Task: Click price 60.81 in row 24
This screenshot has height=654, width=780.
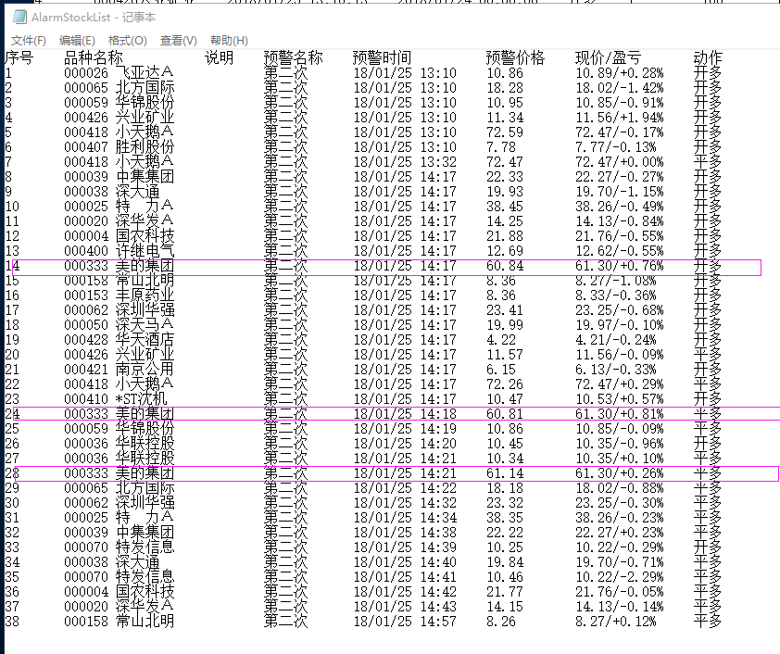Action: 505,414
